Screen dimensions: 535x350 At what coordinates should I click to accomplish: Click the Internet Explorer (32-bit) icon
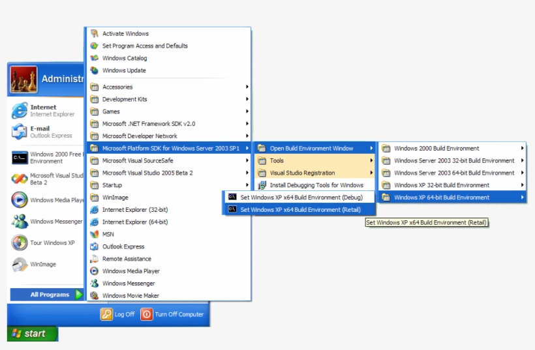(95, 210)
